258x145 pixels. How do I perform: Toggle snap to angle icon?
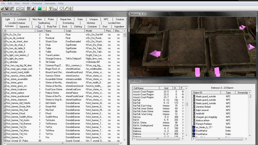tap(33, 8)
